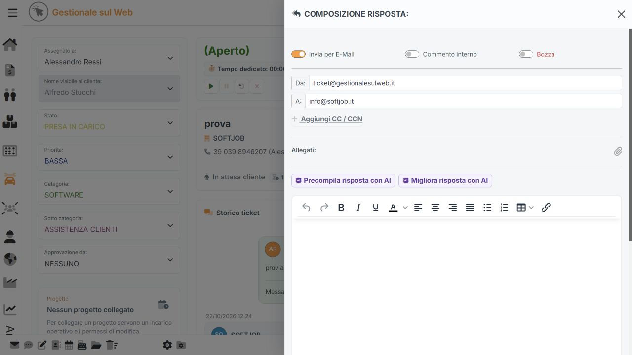Image resolution: width=632 pixels, height=355 pixels.
Task: Toggle italic formatting in reply editor
Action: click(x=358, y=208)
